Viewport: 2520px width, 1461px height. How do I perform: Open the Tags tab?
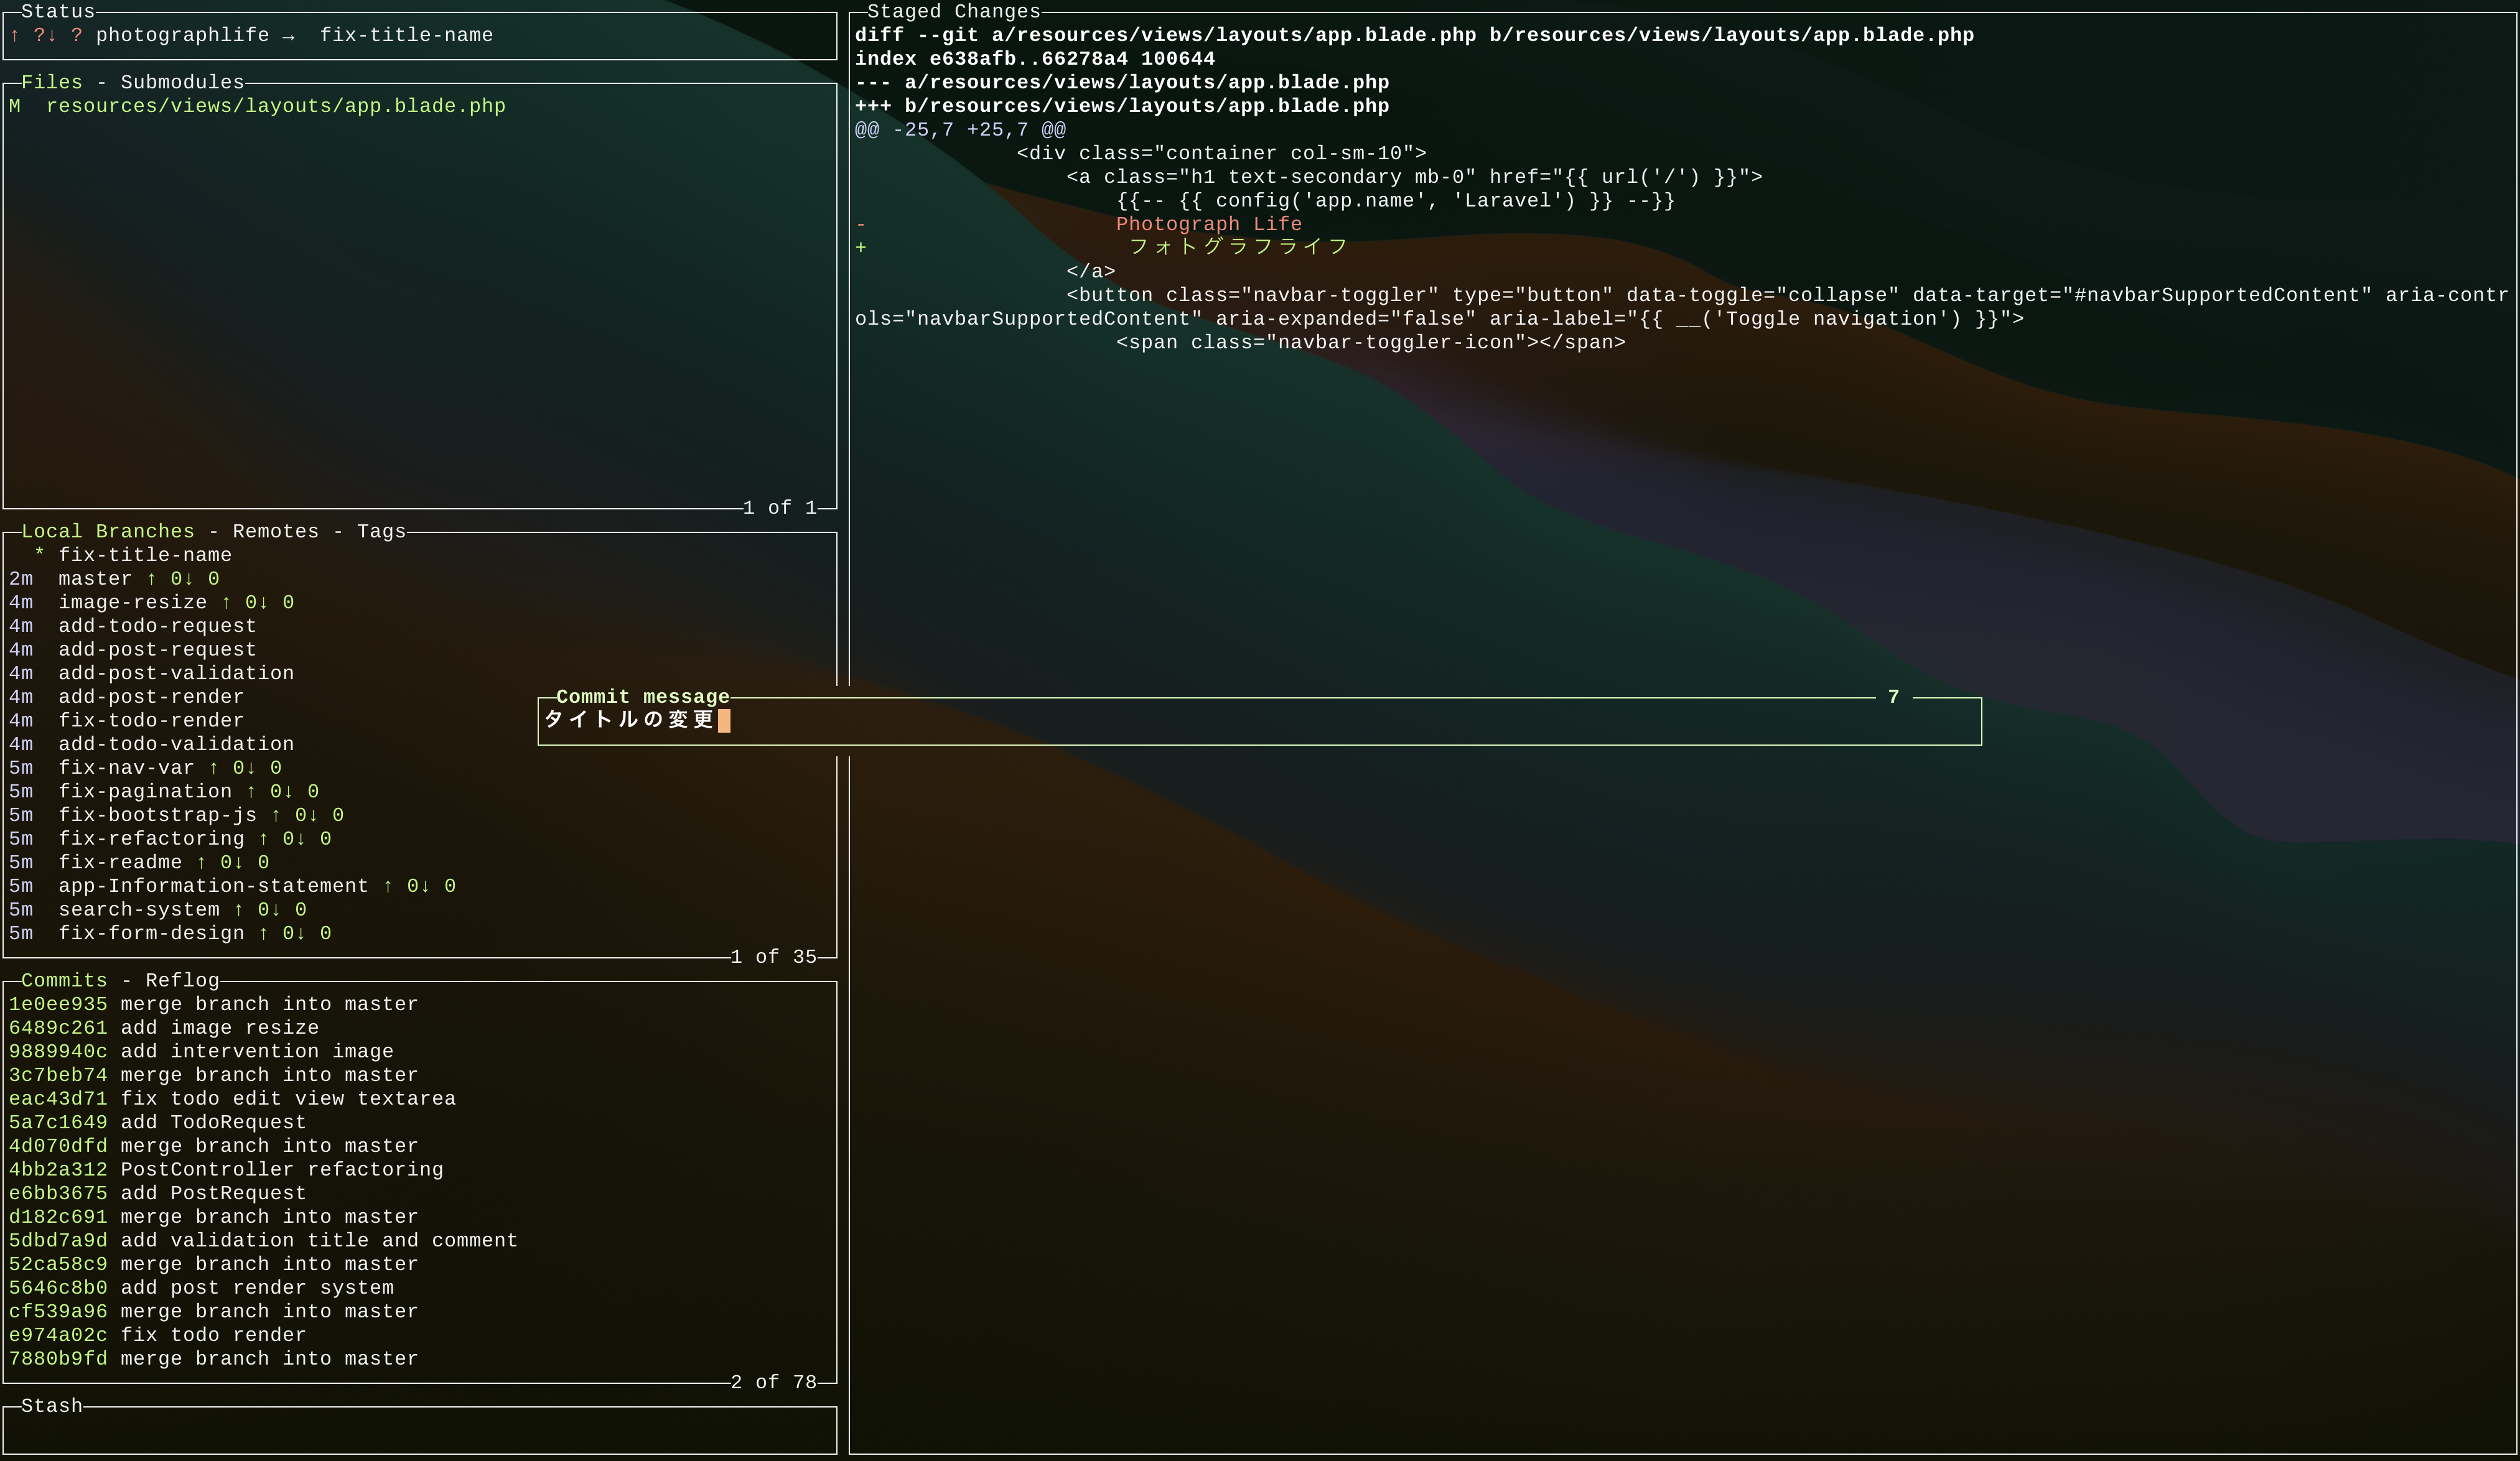380,531
